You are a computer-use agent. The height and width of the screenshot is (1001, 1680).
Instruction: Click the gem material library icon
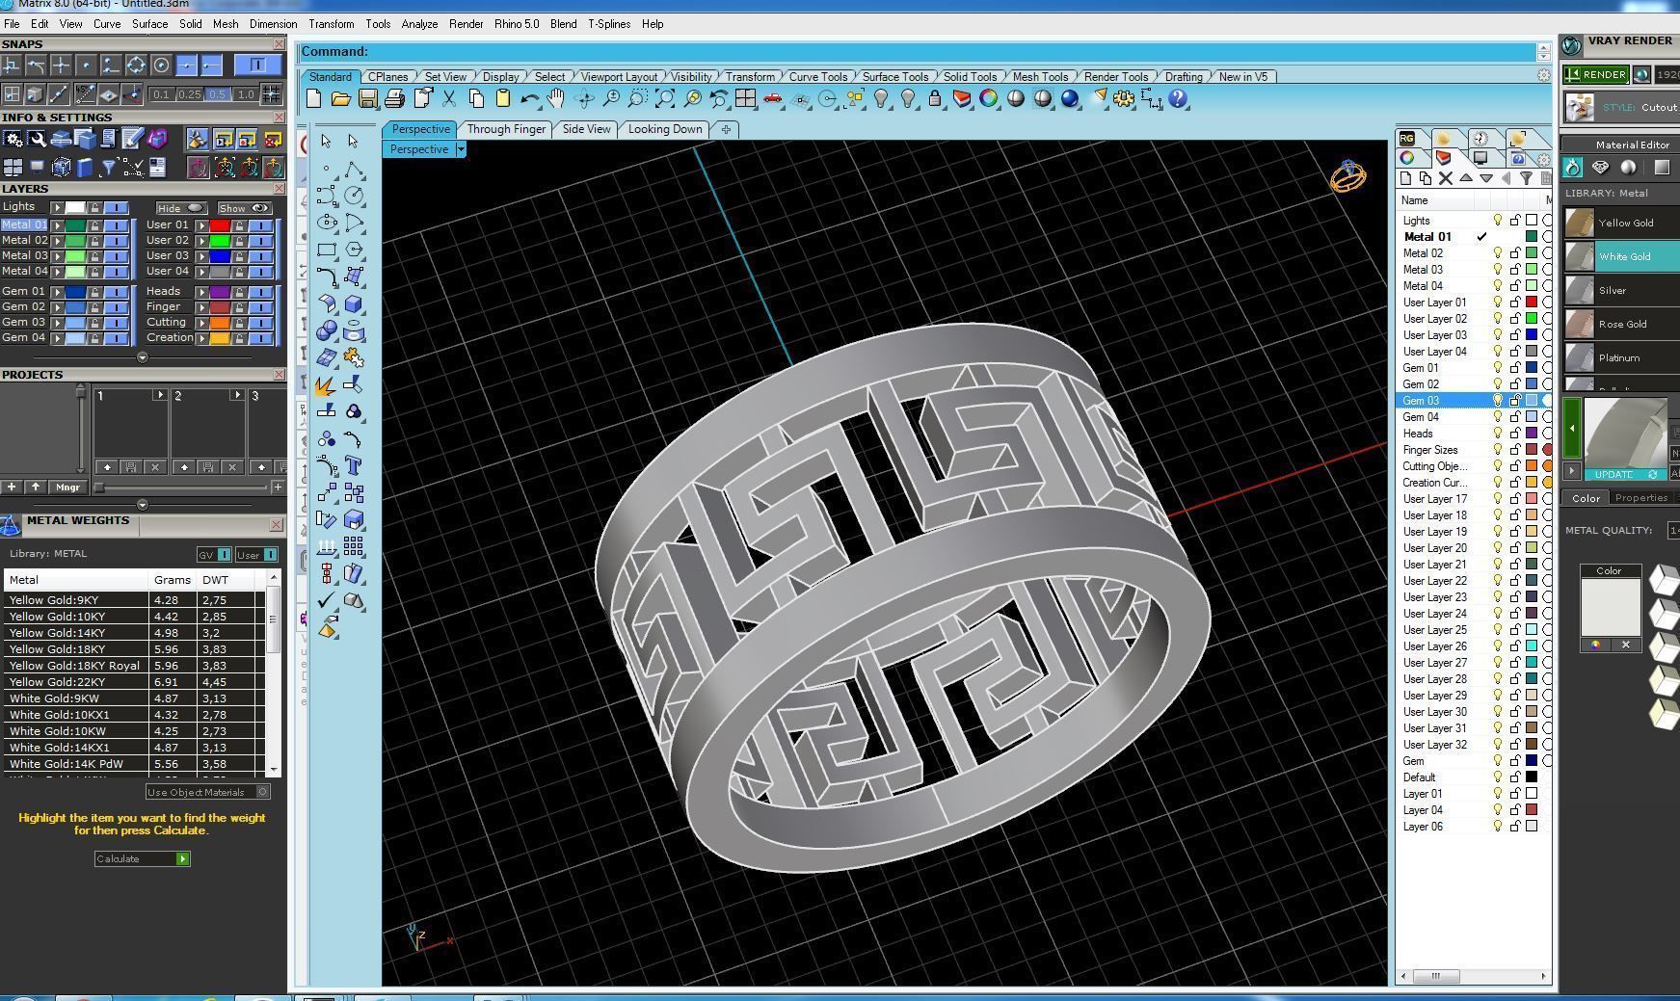(1600, 167)
